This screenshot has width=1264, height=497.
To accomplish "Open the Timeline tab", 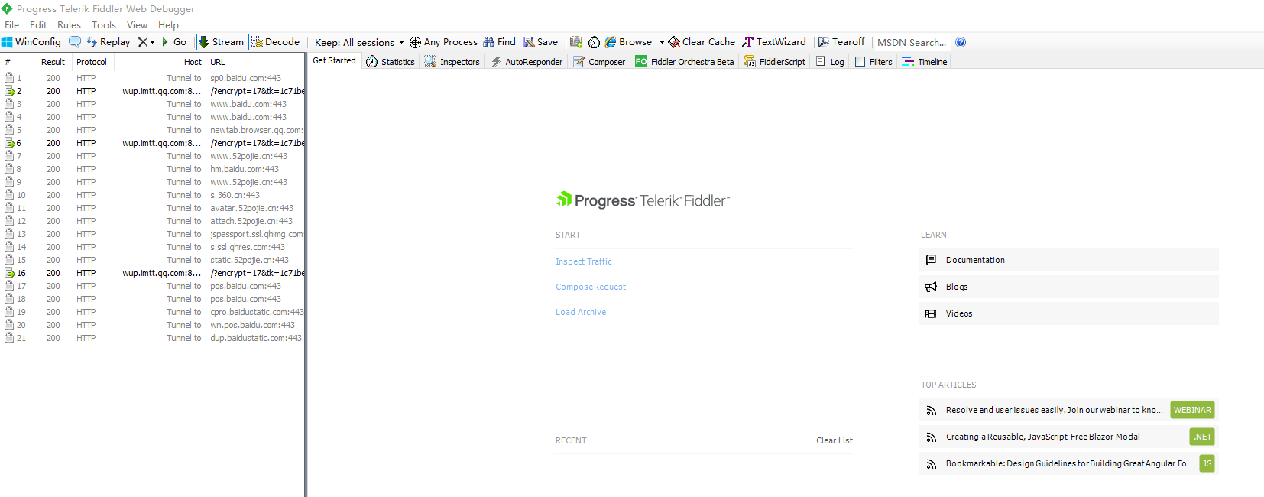I will [x=925, y=62].
